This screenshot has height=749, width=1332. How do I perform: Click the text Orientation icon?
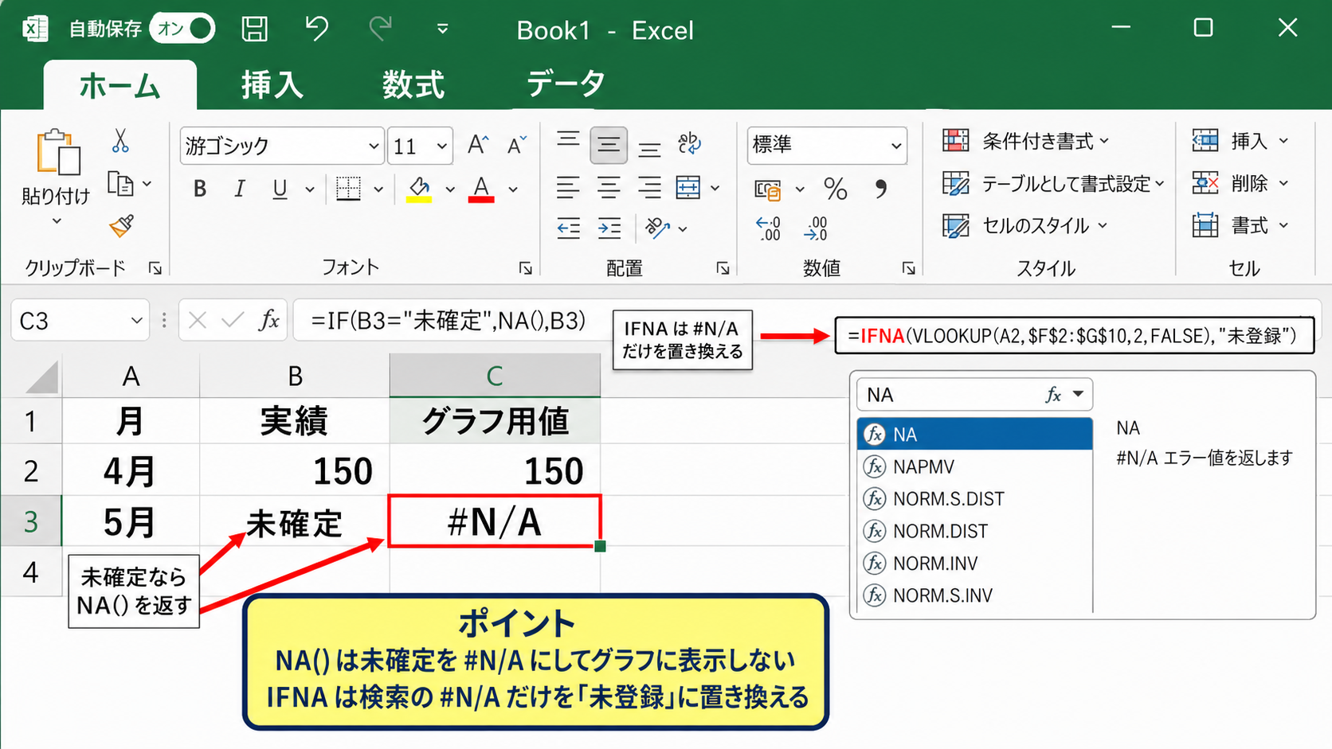point(657,229)
